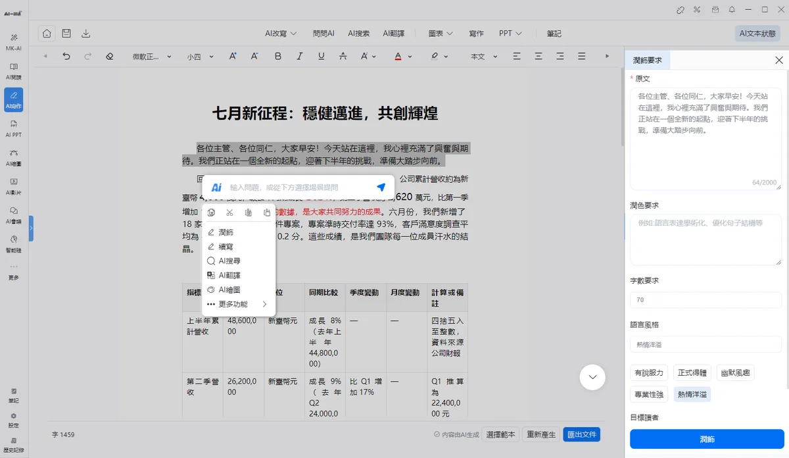Select AI寫作 in the left sidebar
The image size is (789, 458).
click(x=13, y=99)
